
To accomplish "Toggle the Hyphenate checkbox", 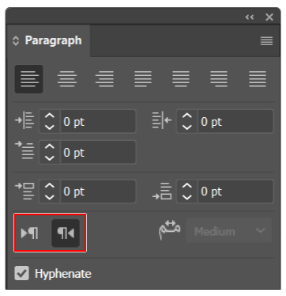I will tap(21, 273).
